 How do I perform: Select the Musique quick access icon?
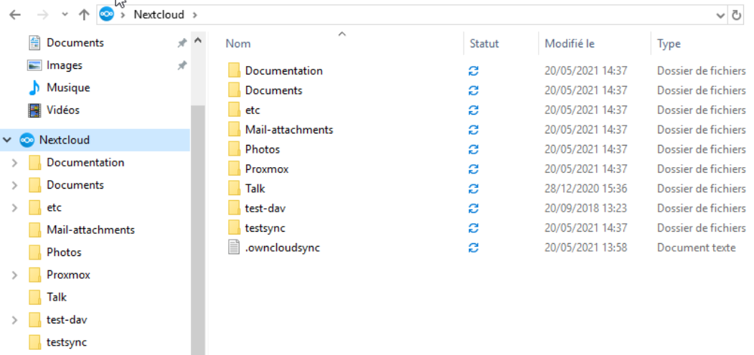pos(34,87)
